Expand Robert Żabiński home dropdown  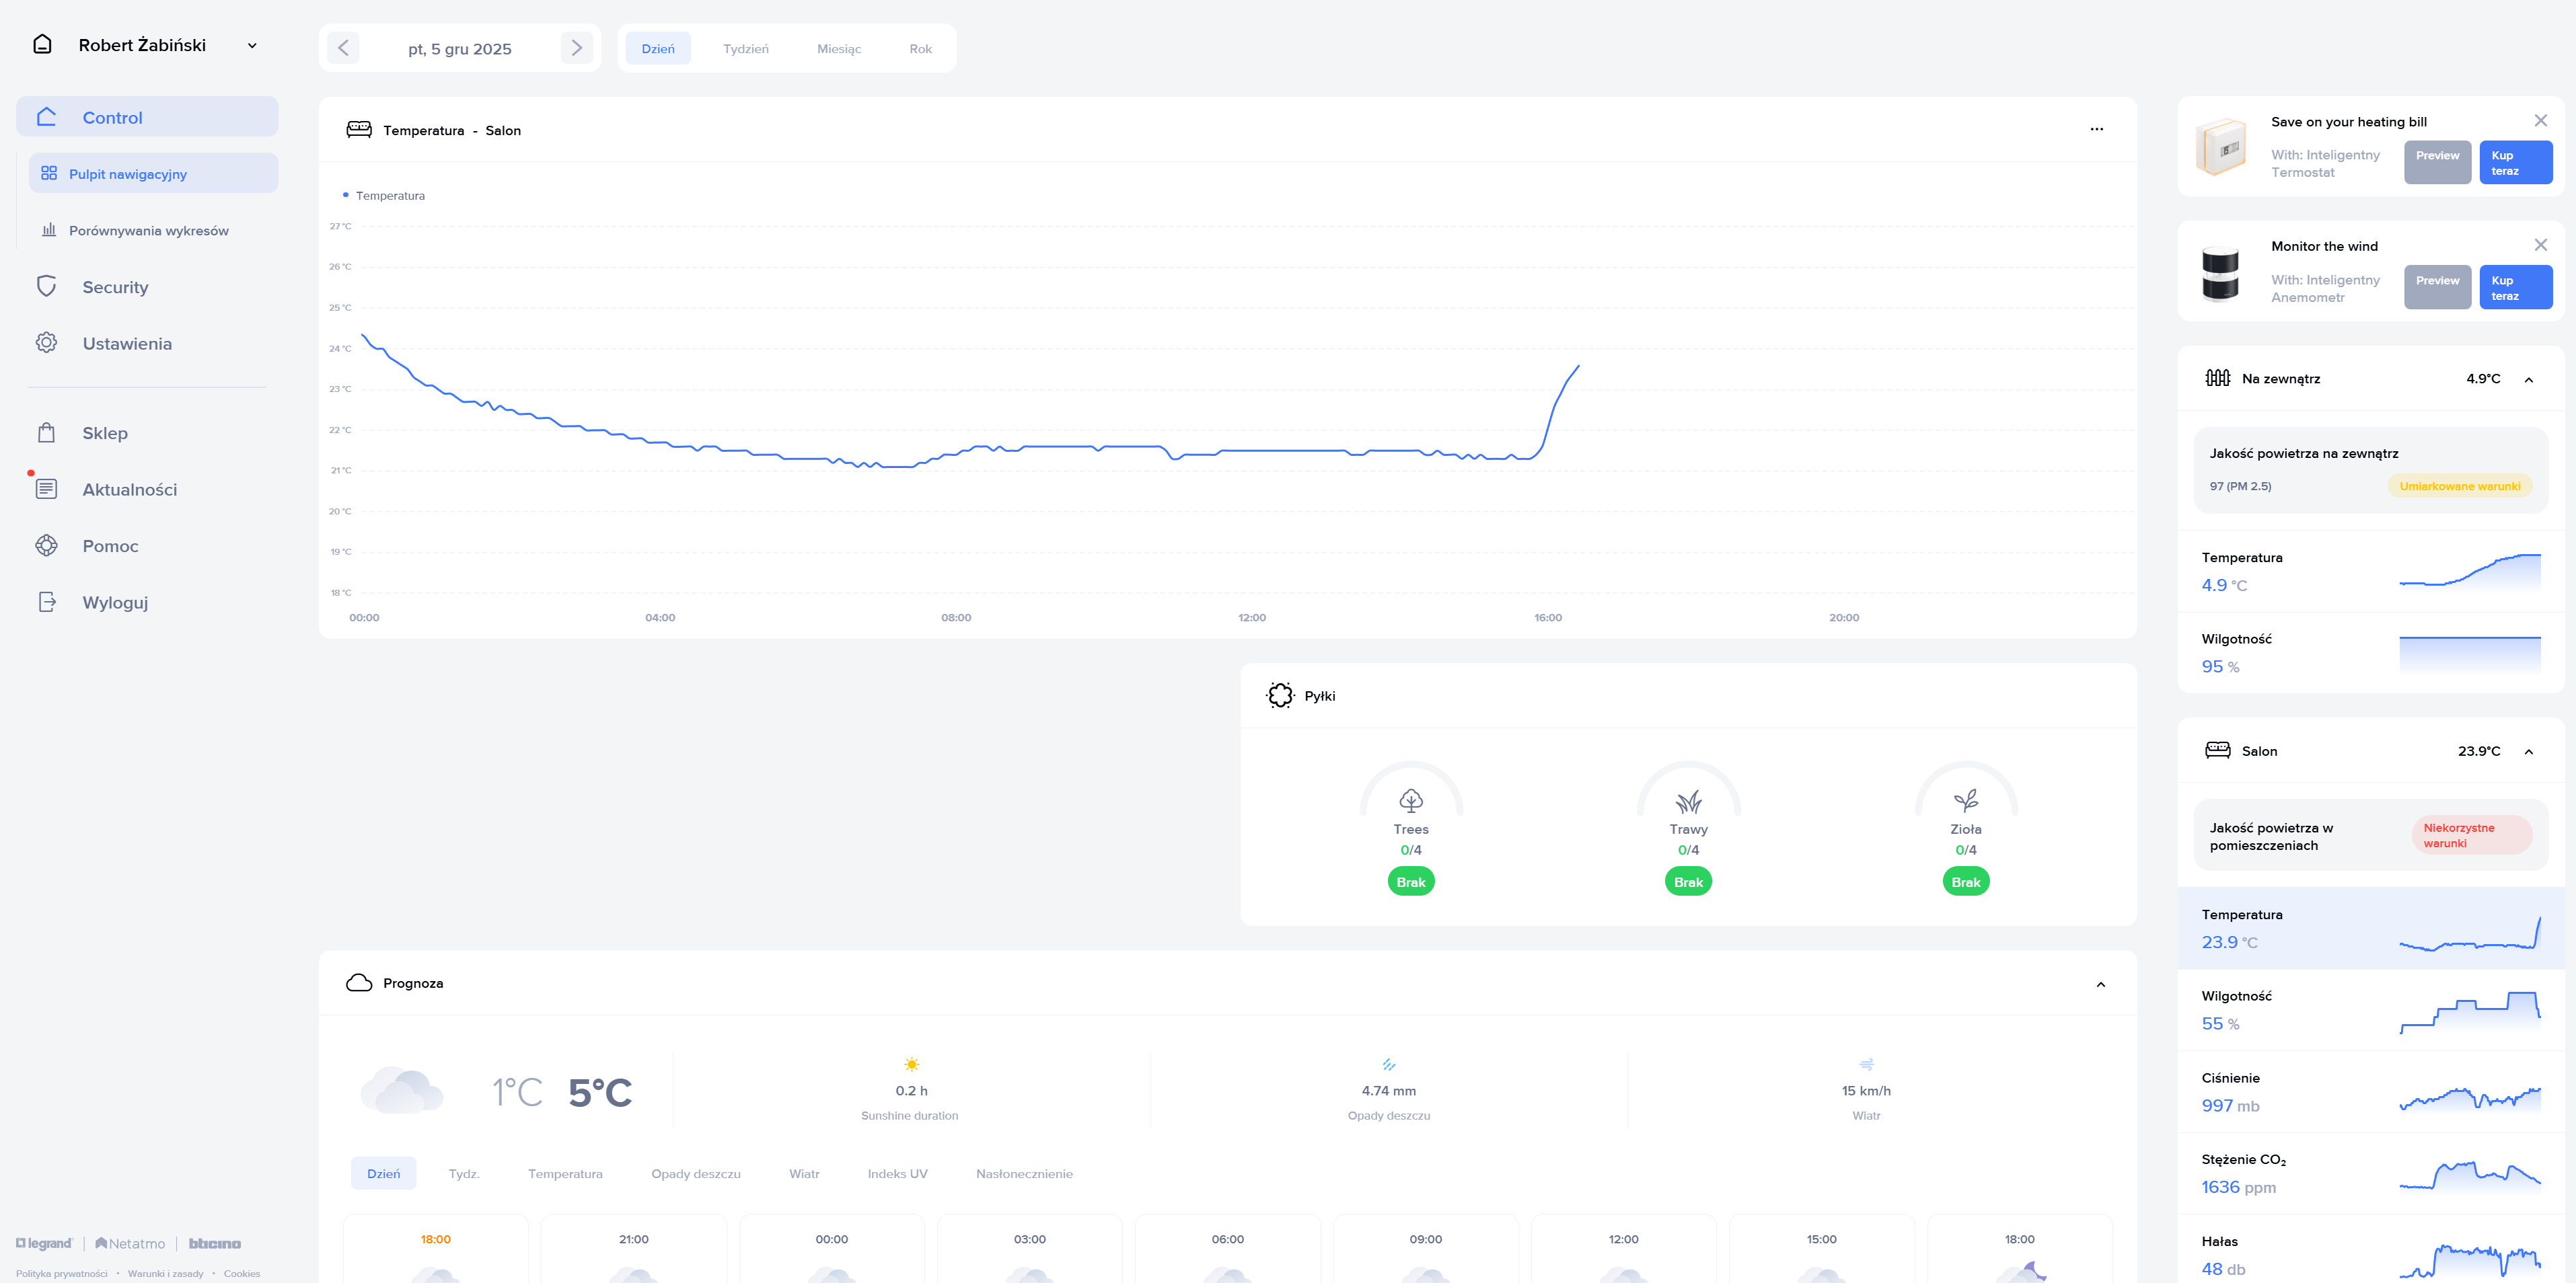[252, 46]
